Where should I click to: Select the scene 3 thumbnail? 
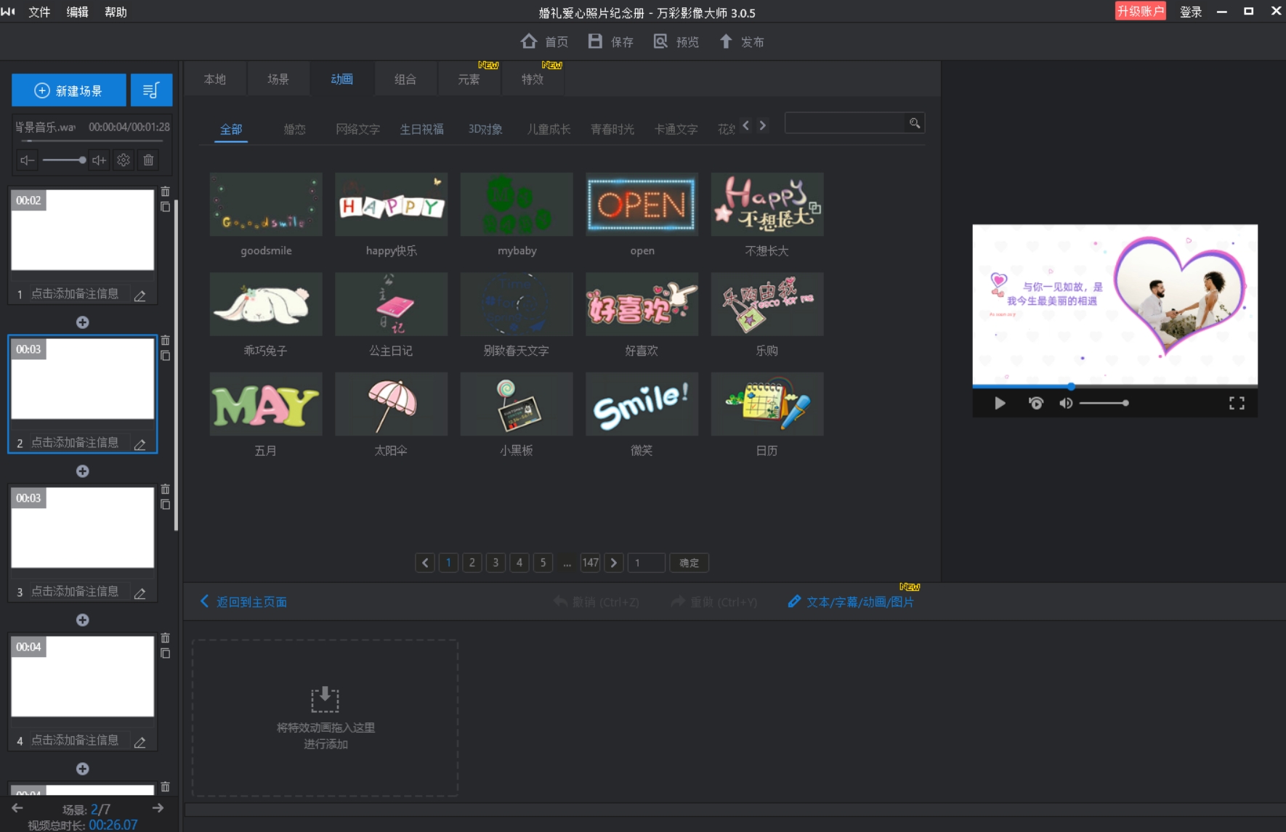point(83,528)
